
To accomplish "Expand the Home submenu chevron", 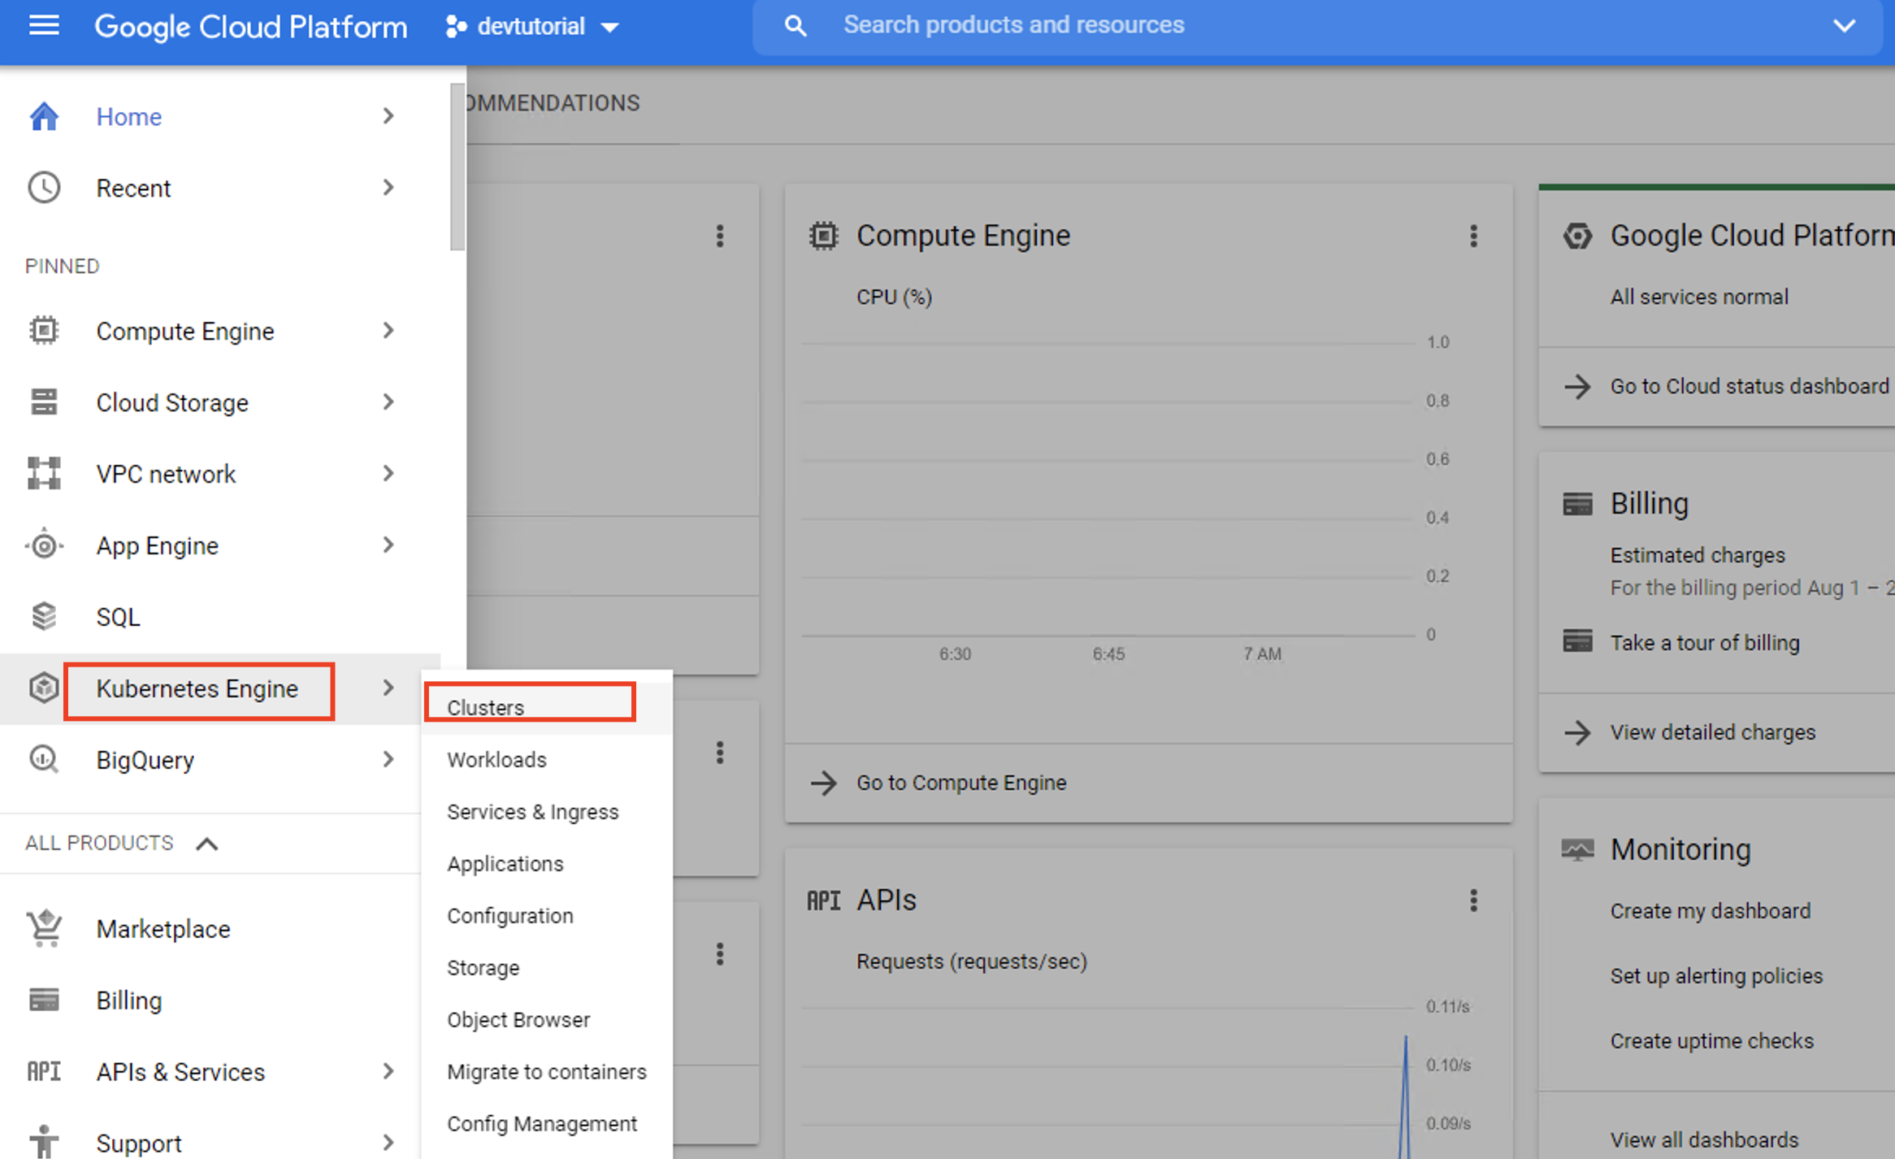I will tap(388, 116).
